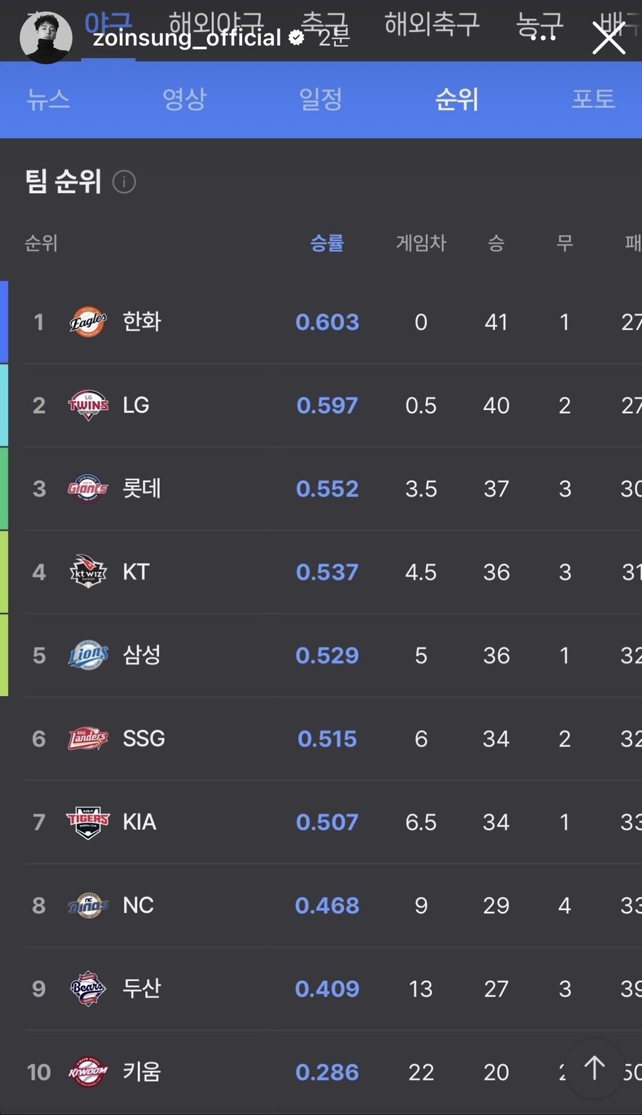Switch to the 뉴스 tab
This screenshot has width=642, height=1115.
click(48, 100)
